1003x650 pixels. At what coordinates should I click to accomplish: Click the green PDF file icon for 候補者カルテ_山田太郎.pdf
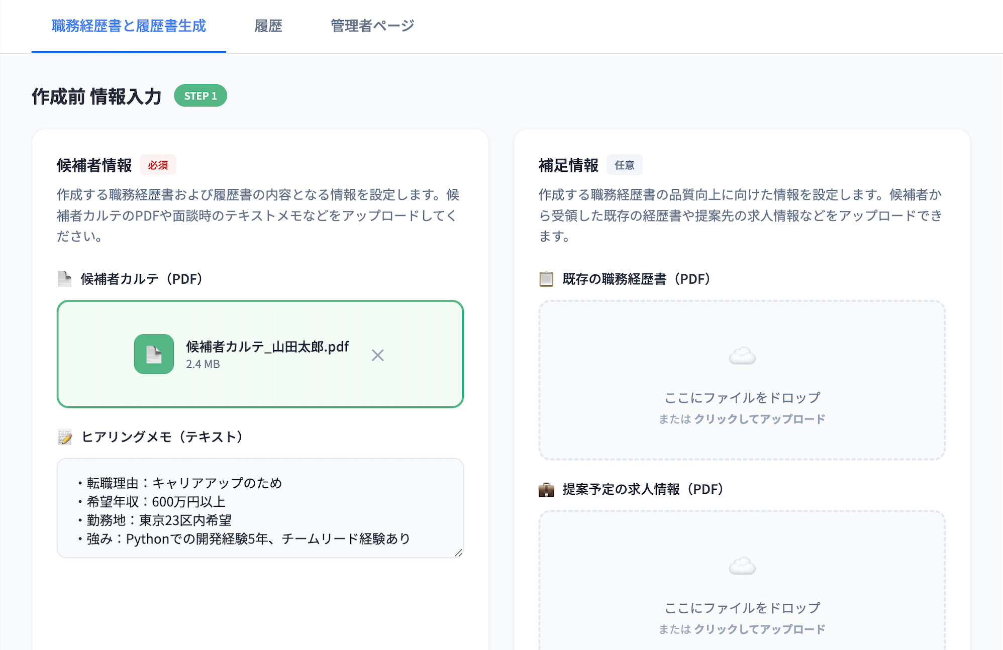(x=154, y=355)
